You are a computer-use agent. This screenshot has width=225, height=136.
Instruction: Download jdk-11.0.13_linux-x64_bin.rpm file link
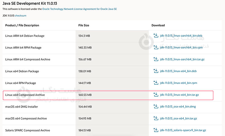[178, 83]
